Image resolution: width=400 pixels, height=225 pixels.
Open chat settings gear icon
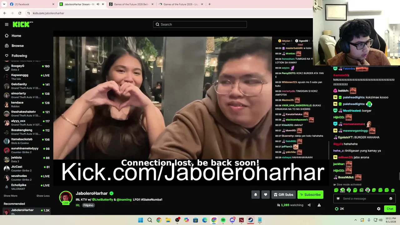(x=379, y=209)
